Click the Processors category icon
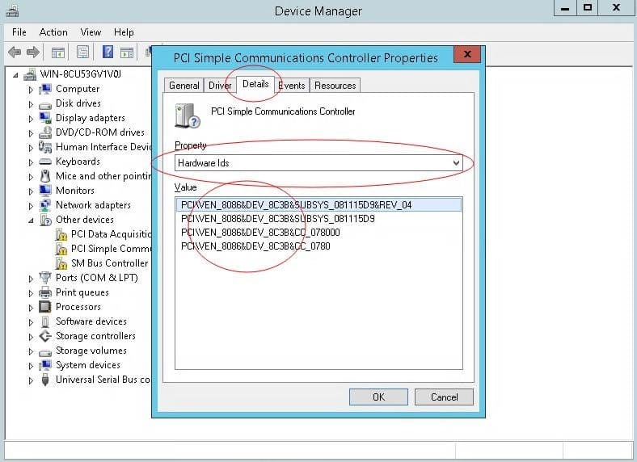The height and width of the screenshot is (462, 637). coord(45,307)
